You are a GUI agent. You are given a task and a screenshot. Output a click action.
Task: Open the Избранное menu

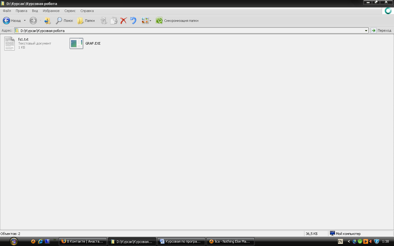[51, 11]
